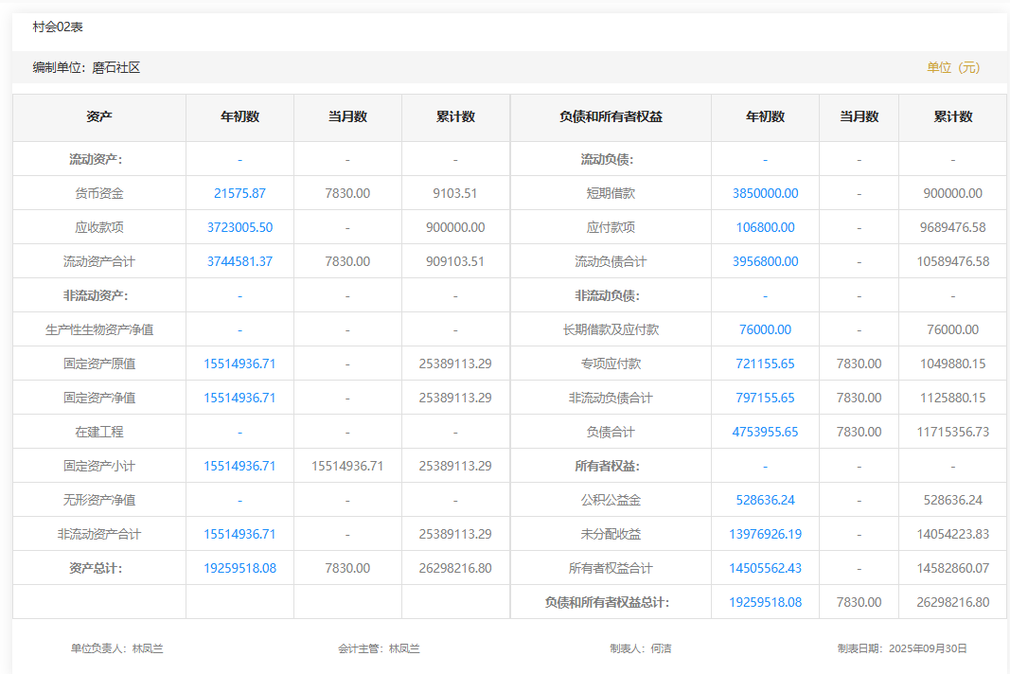Viewport: 1010px width, 674px height.
Task: Click 长期借款及应付款 opening value 76000.00
Action: coord(765,329)
